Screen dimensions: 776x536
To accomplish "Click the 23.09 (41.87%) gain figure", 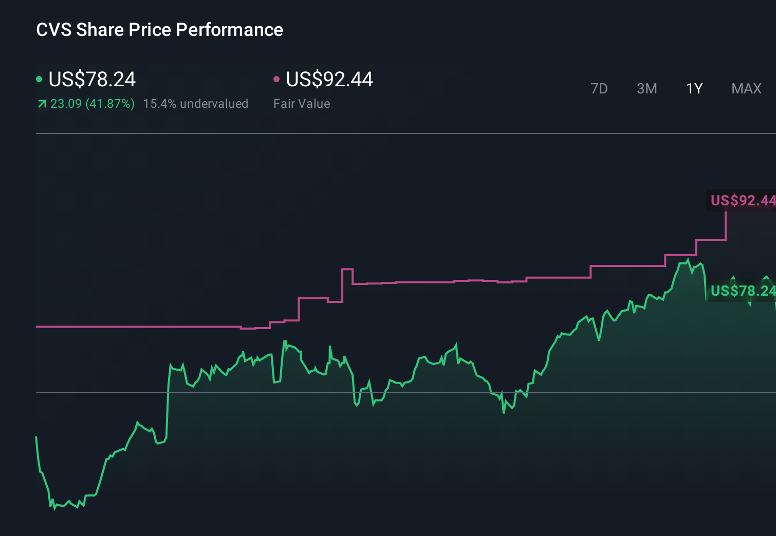I will pyautogui.click(x=93, y=104).
